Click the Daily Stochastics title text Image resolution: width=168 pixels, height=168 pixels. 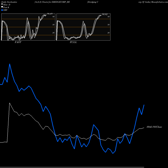point(9,2)
